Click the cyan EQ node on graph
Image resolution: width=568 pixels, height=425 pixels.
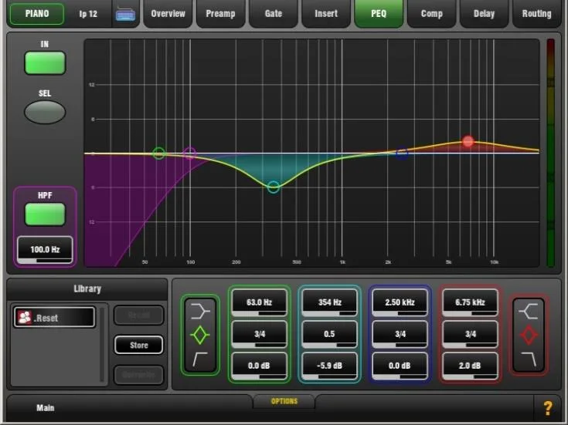coord(274,187)
